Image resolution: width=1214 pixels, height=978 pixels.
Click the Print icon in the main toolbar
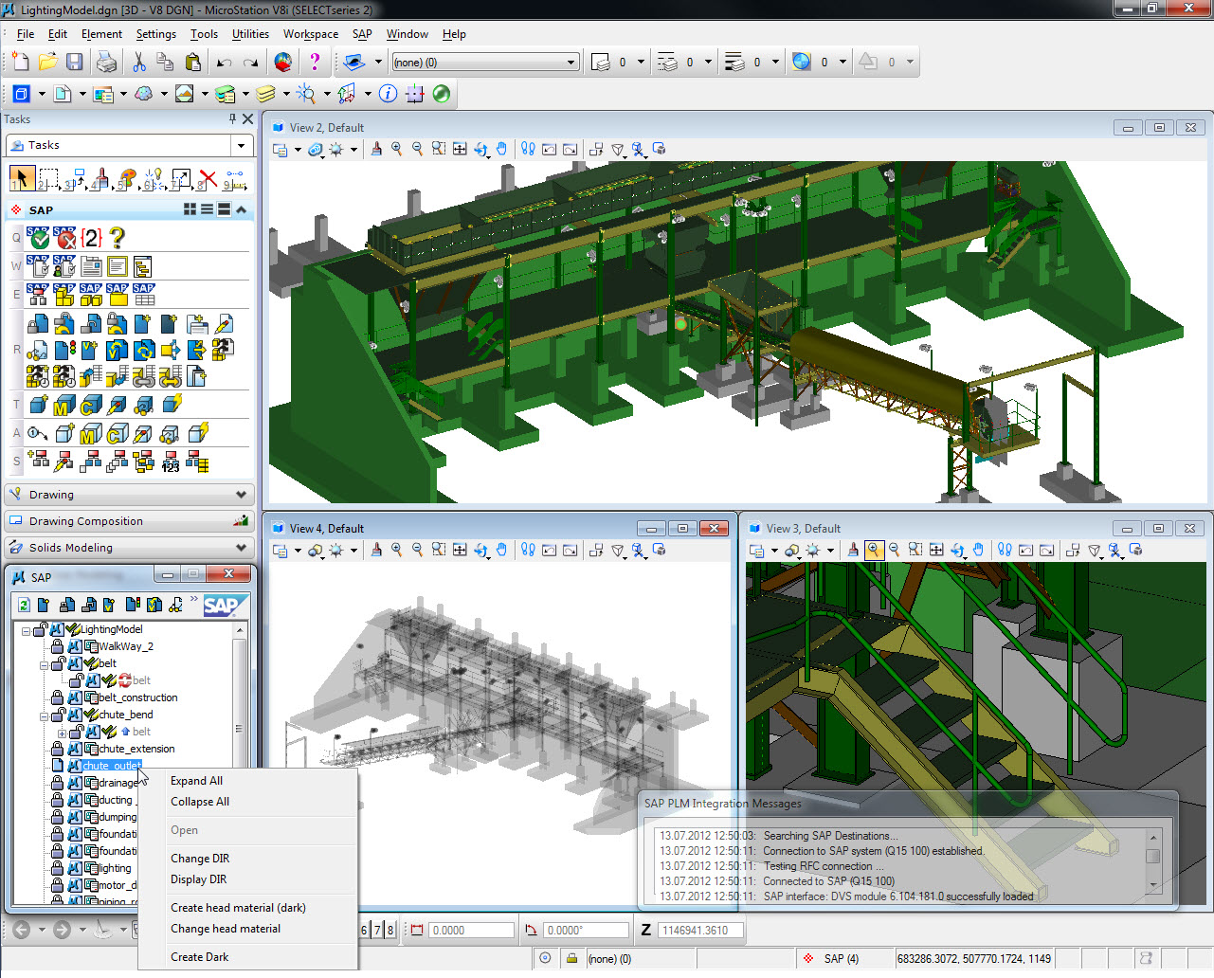106,63
